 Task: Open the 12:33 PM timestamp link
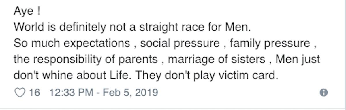coord(72,93)
